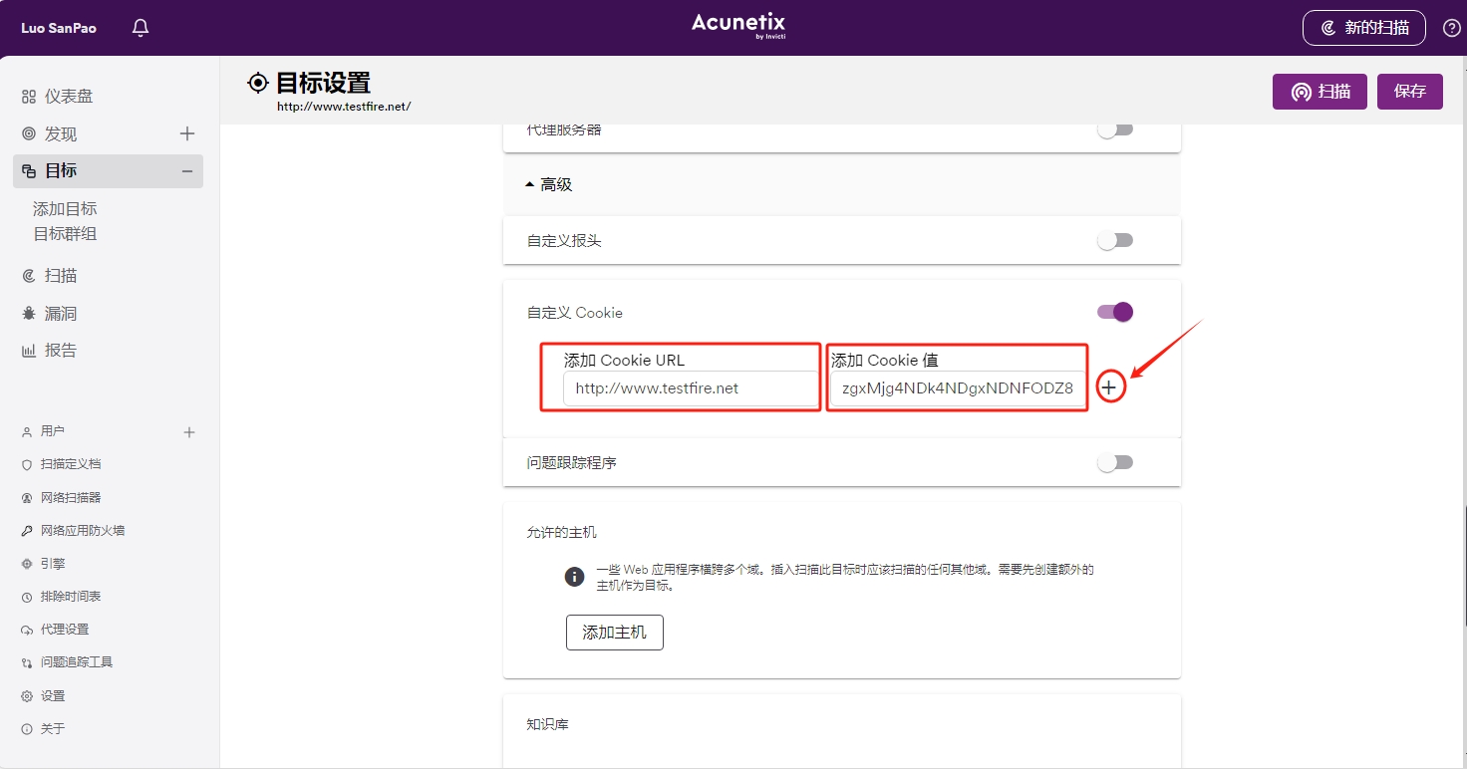Toggle the 代理服务器 switch

click(x=1115, y=130)
